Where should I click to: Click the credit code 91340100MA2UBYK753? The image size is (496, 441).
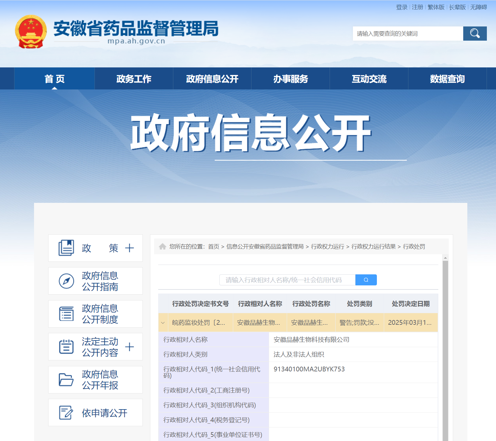click(x=309, y=369)
